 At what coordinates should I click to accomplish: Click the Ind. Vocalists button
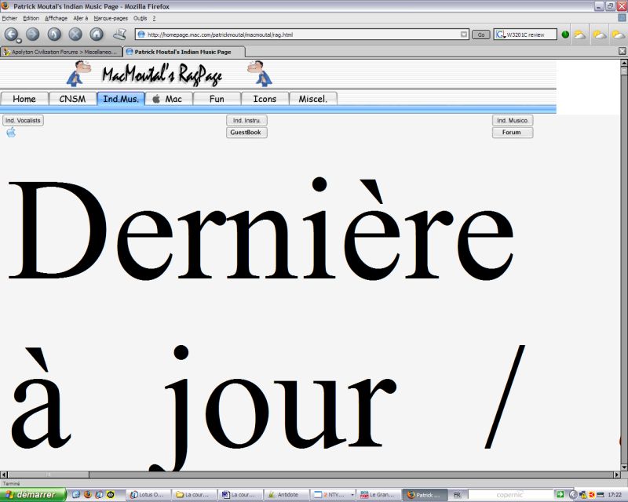[23, 121]
